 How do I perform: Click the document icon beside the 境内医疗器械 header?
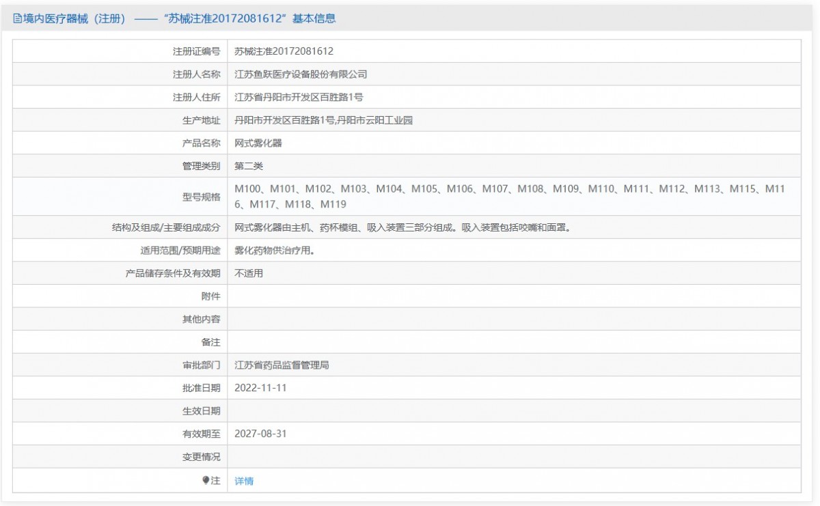tap(18, 19)
